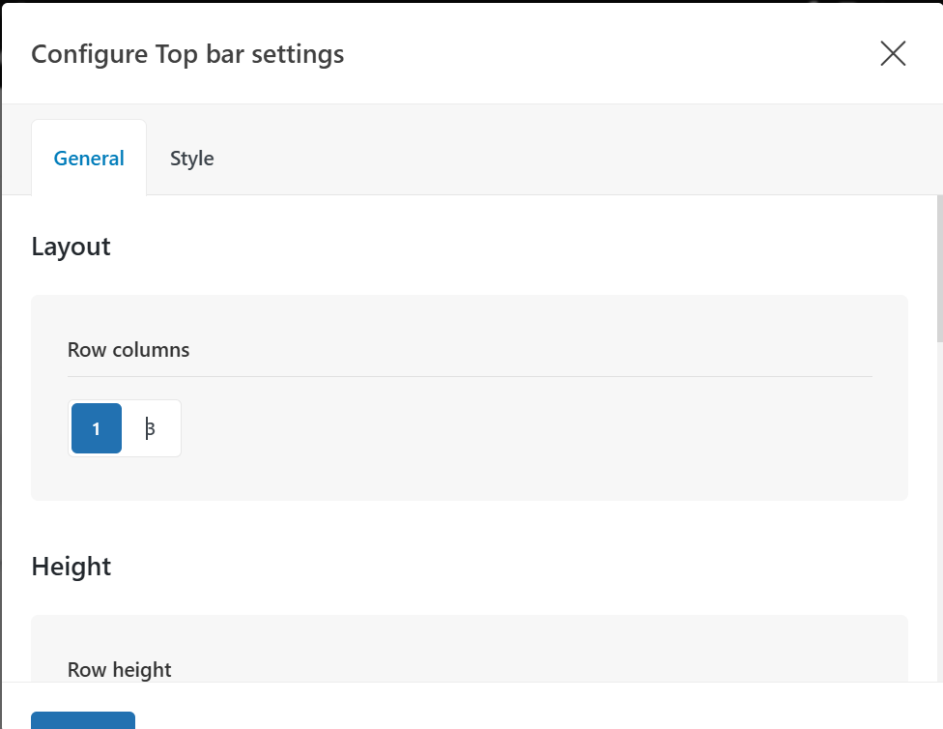Choose 1 row column option
The height and width of the screenshot is (729, 943).
click(x=97, y=428)
